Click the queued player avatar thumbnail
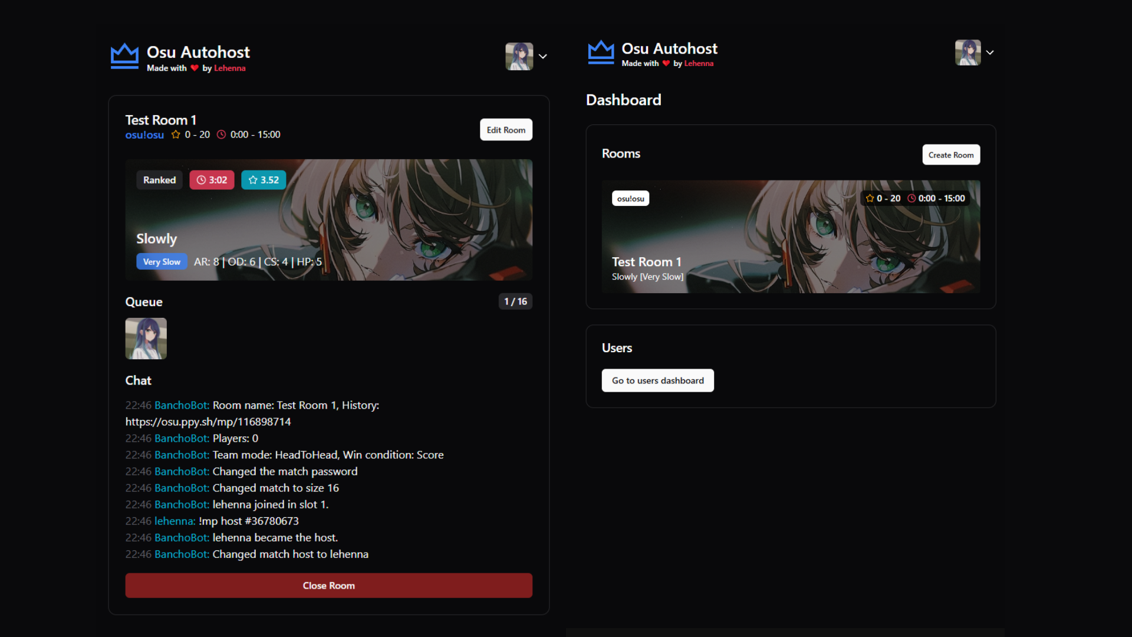 [146, 339]
